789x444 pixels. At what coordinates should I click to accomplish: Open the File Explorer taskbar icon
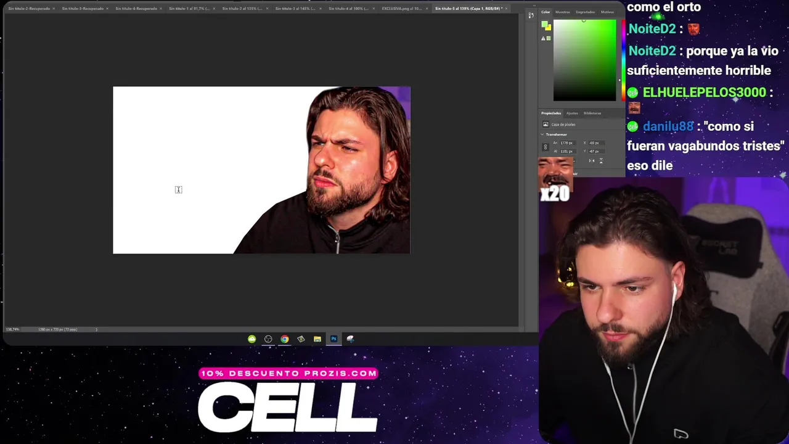[x=317, y=339]
